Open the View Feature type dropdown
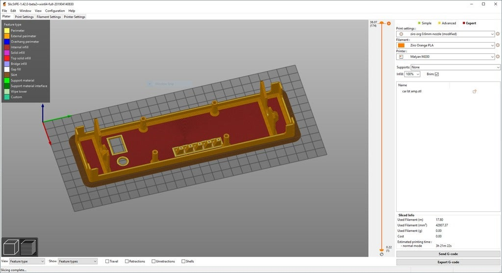 27,261
